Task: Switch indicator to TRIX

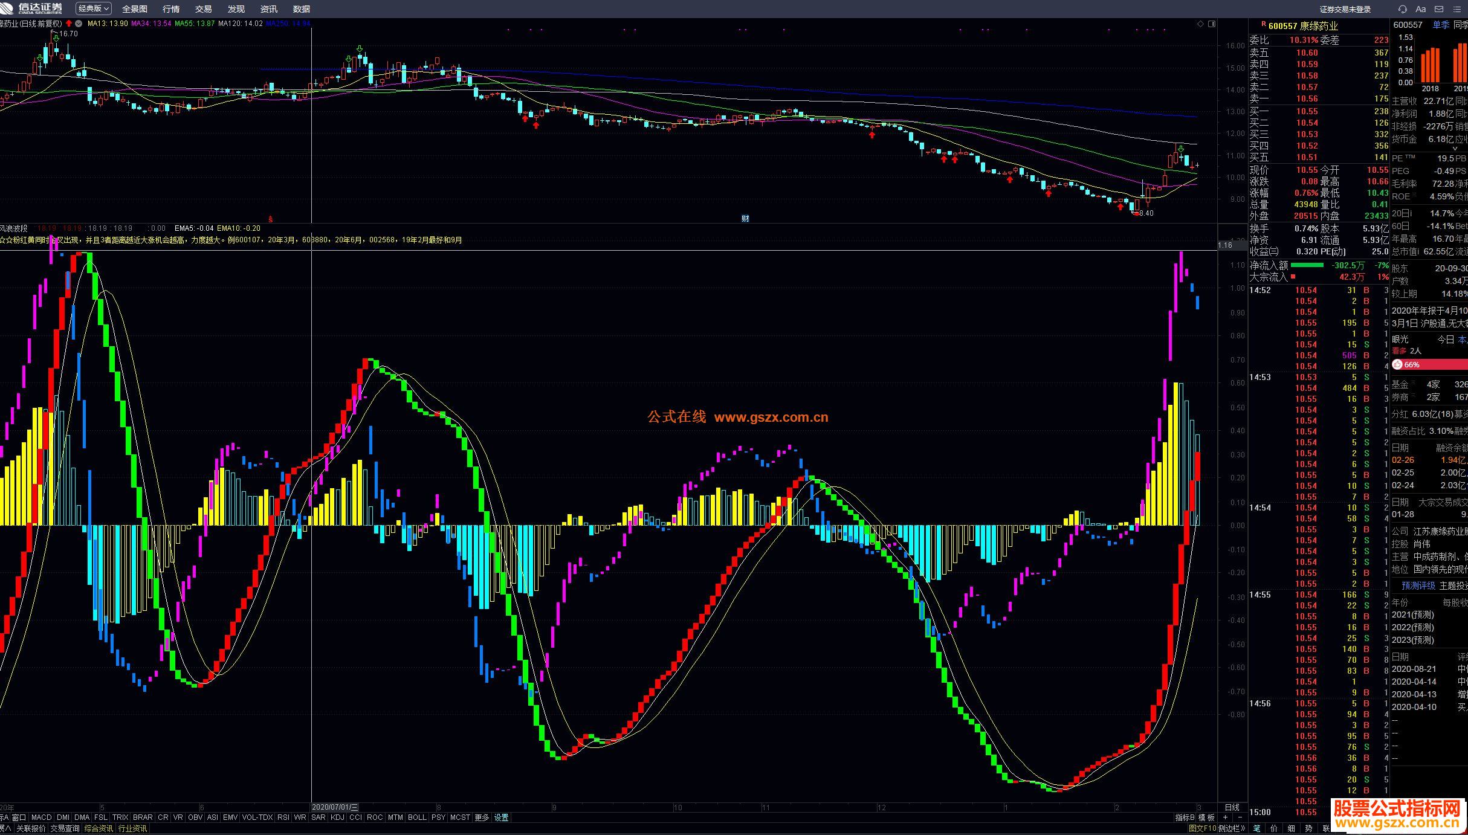Action: coord(120,817)
